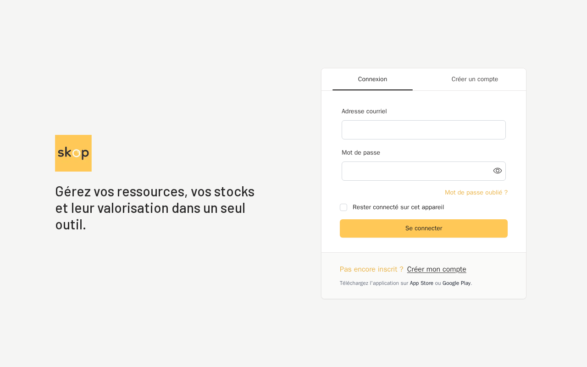Click the 'Téléchargez l'application sur' text

click(x=374, y=284)
